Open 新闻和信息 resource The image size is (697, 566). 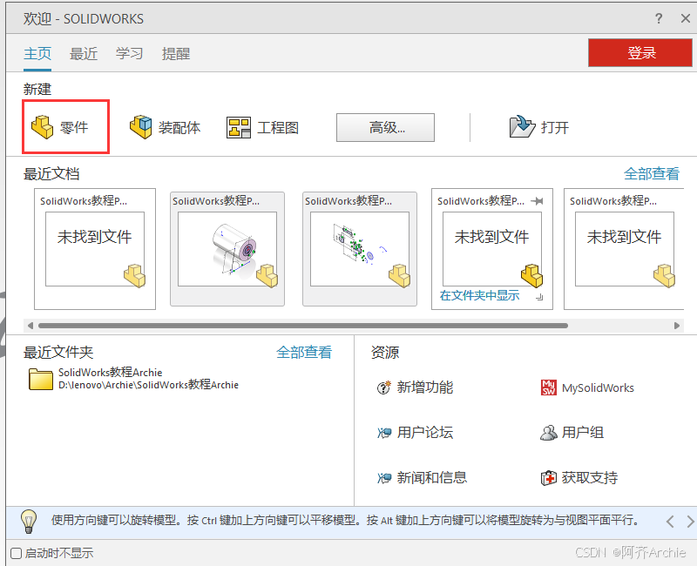coord(423,477)
